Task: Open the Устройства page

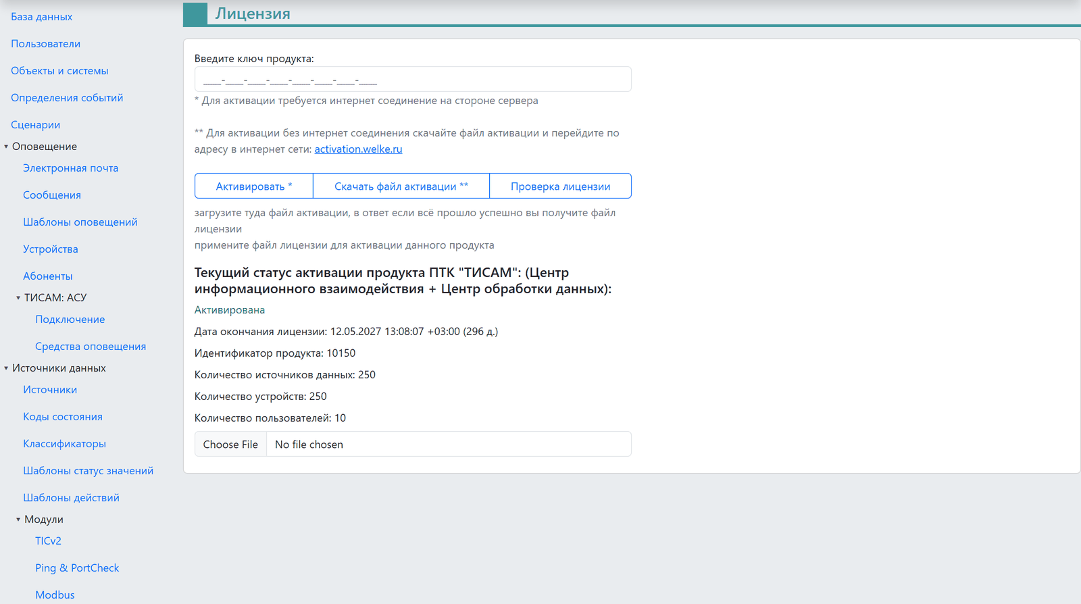Action: pos(51,249)
